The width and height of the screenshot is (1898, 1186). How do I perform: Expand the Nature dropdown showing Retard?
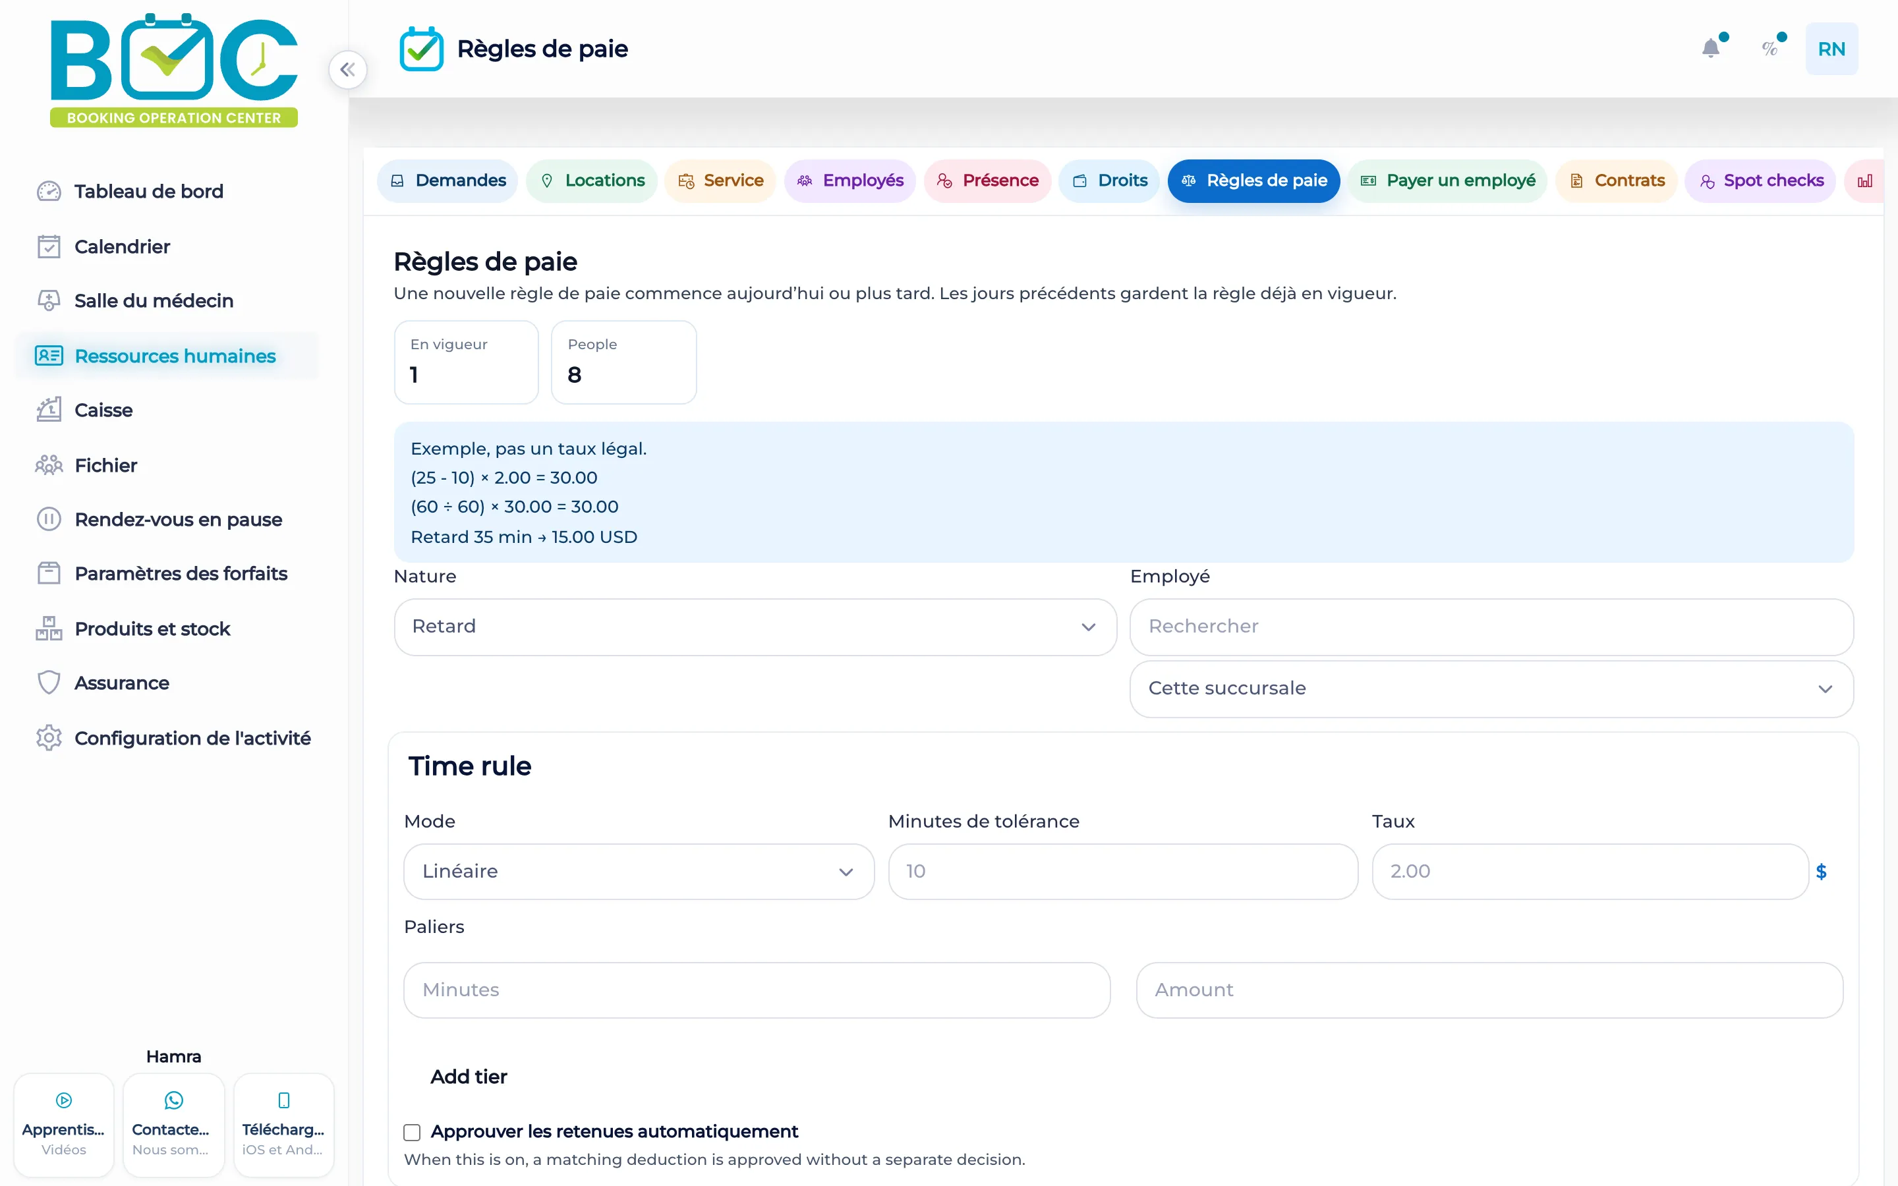coord(755,627)
